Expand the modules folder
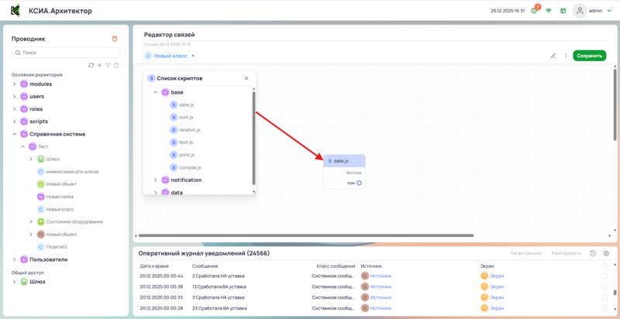 pos(14,84)
